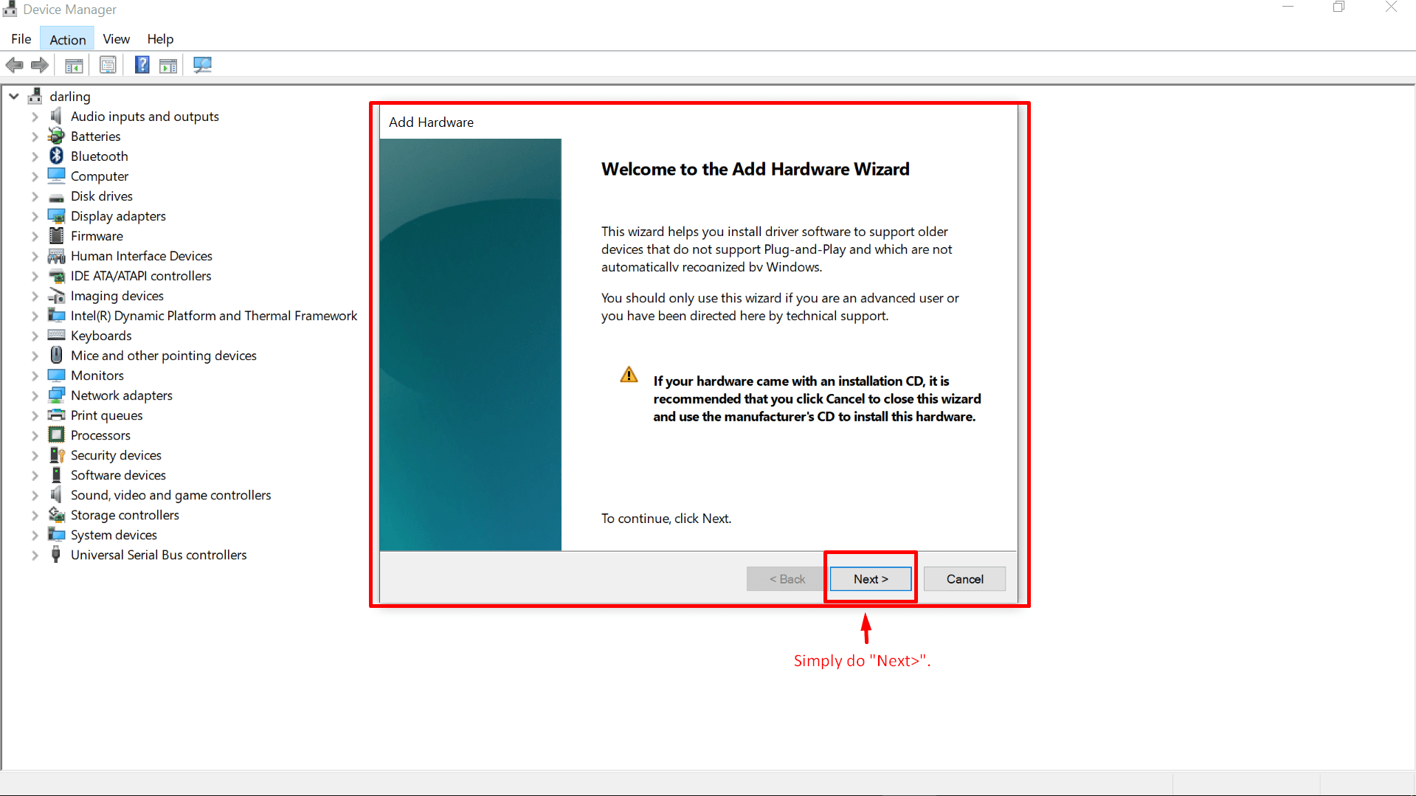The image size is (1416, 796).
Task: Click the Processors icon
Action: (x=56, y=435)
